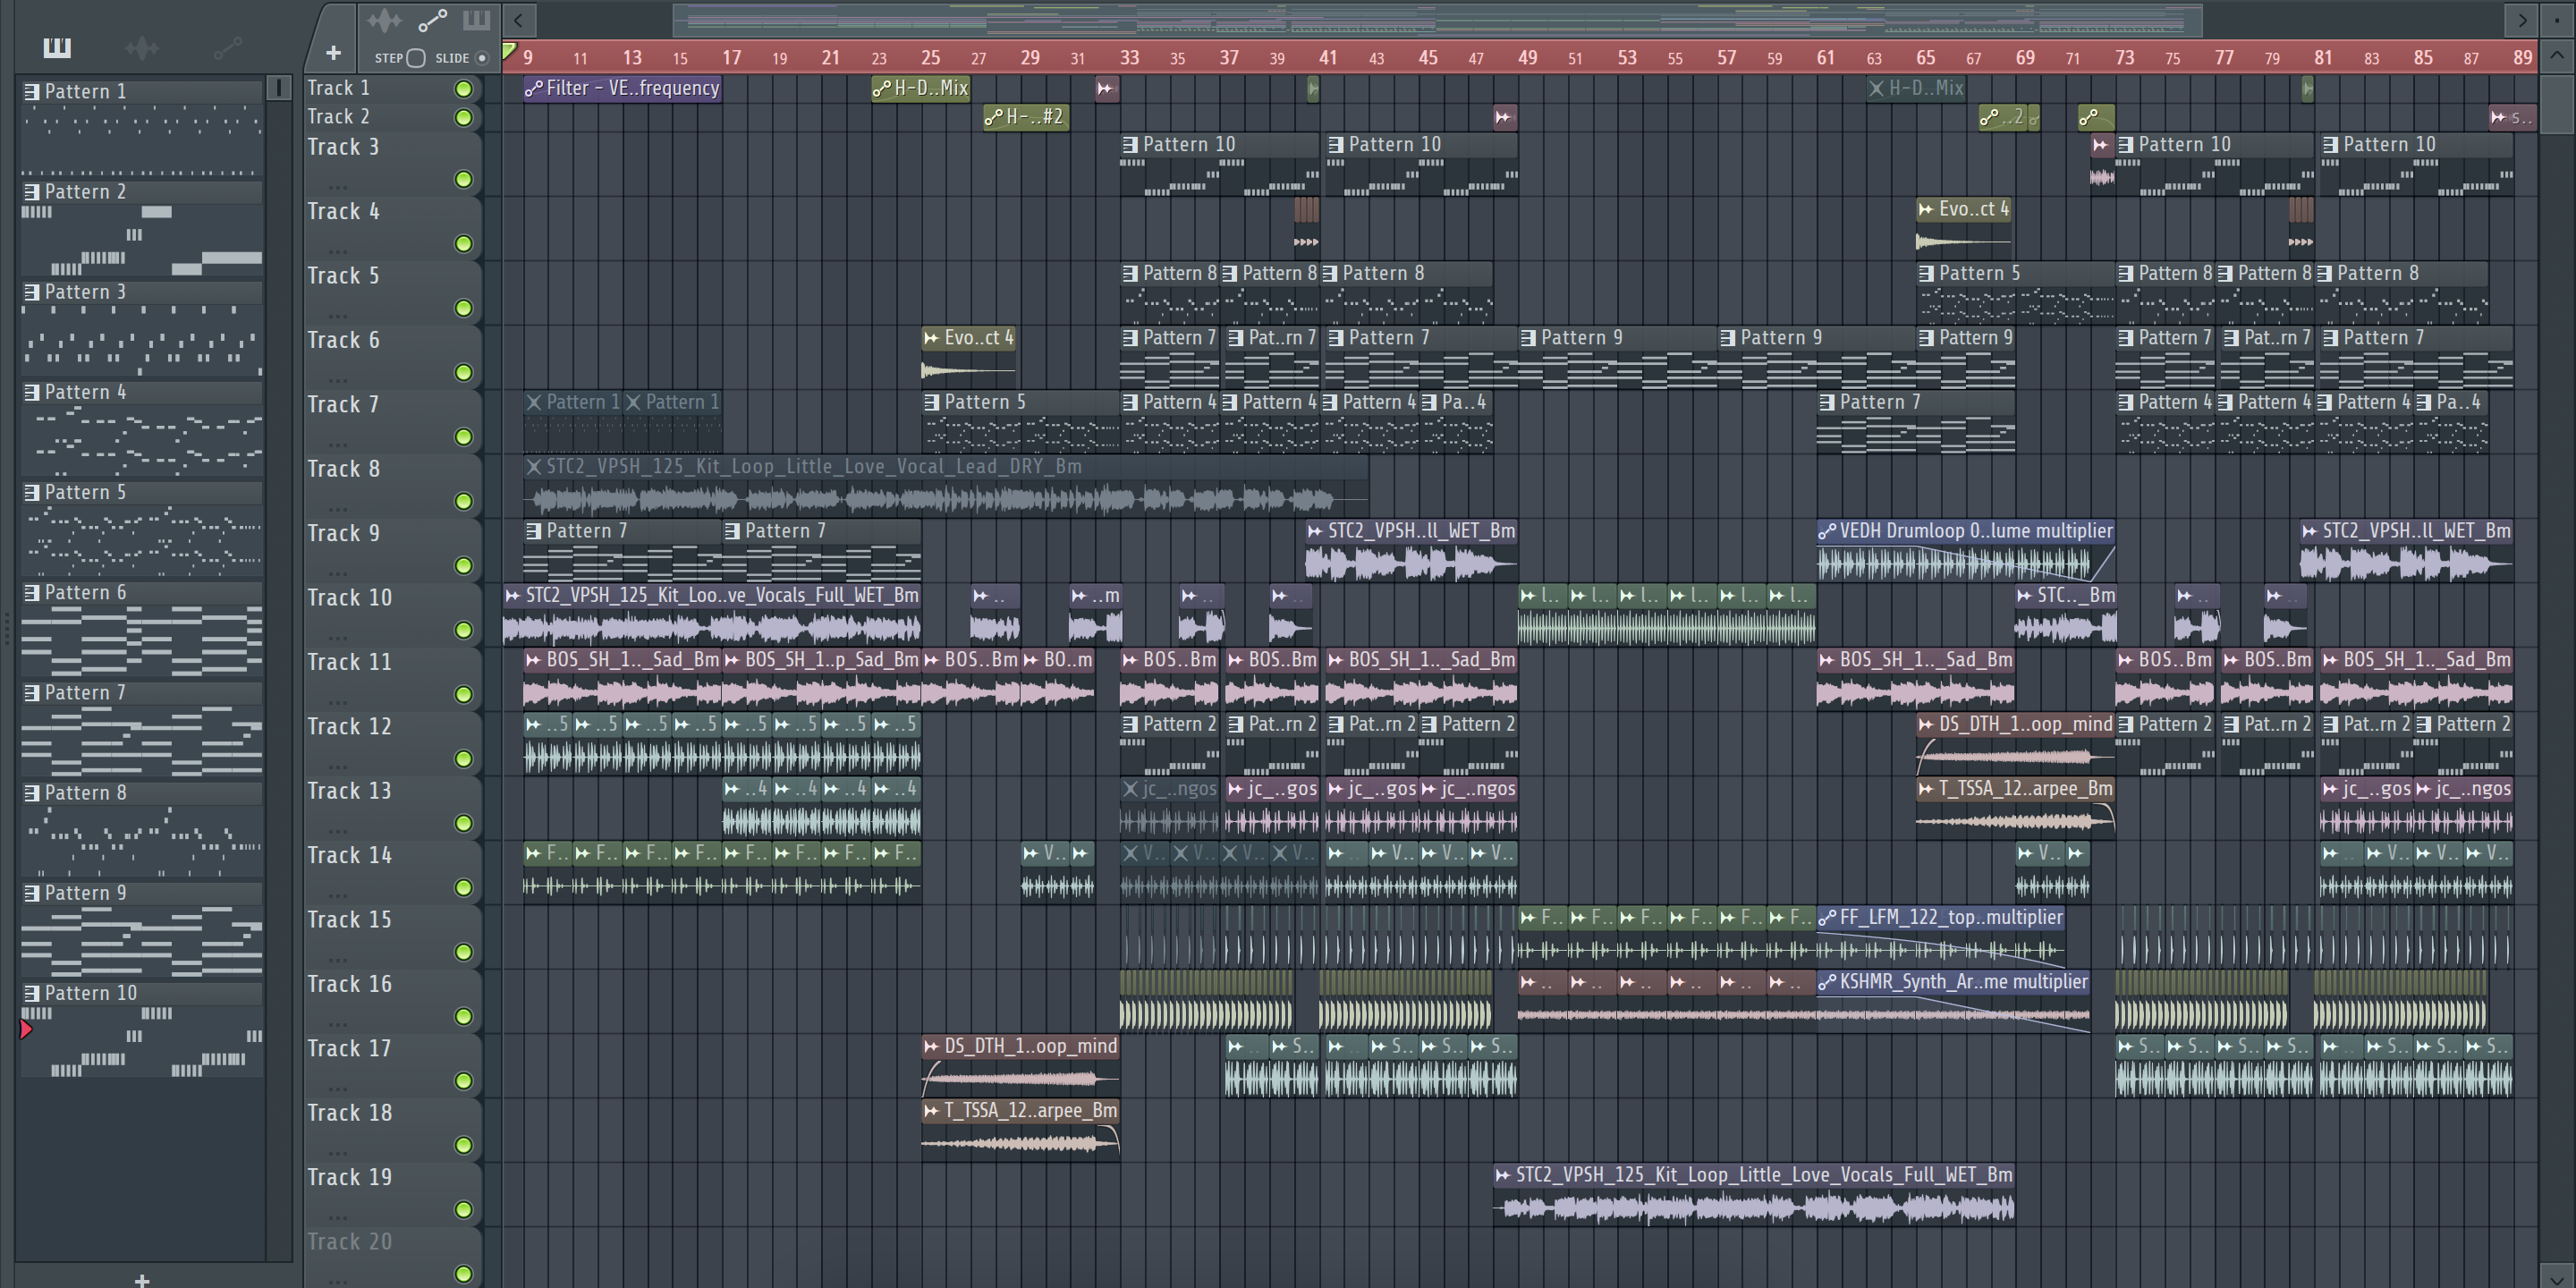Click the Track 16 name label

pos(349,984)
